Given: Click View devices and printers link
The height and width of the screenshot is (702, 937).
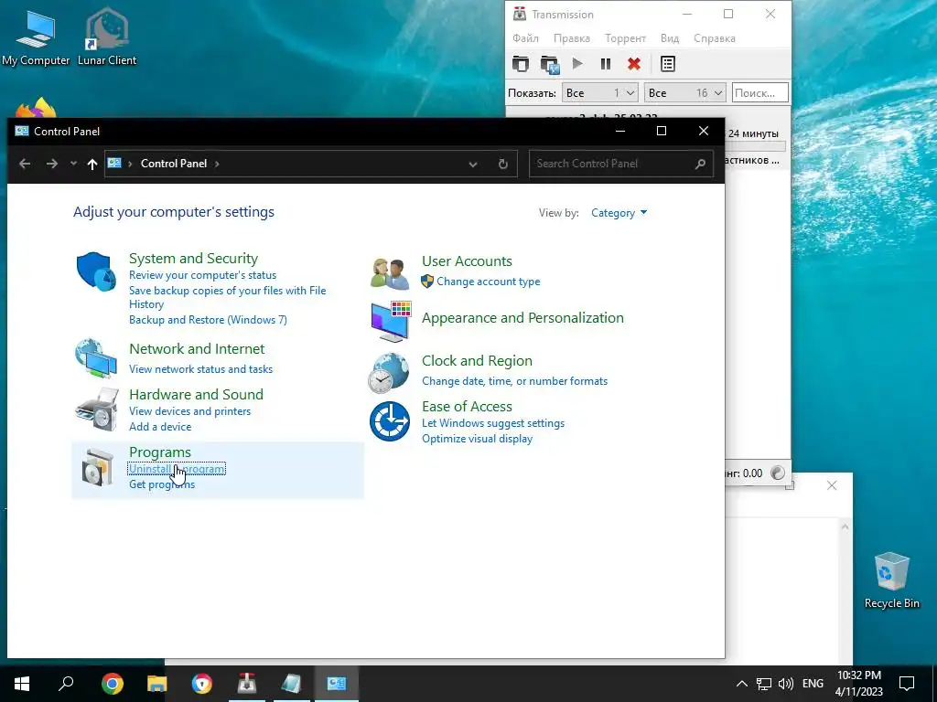Looking at the screenshot, I should [190, 411].
